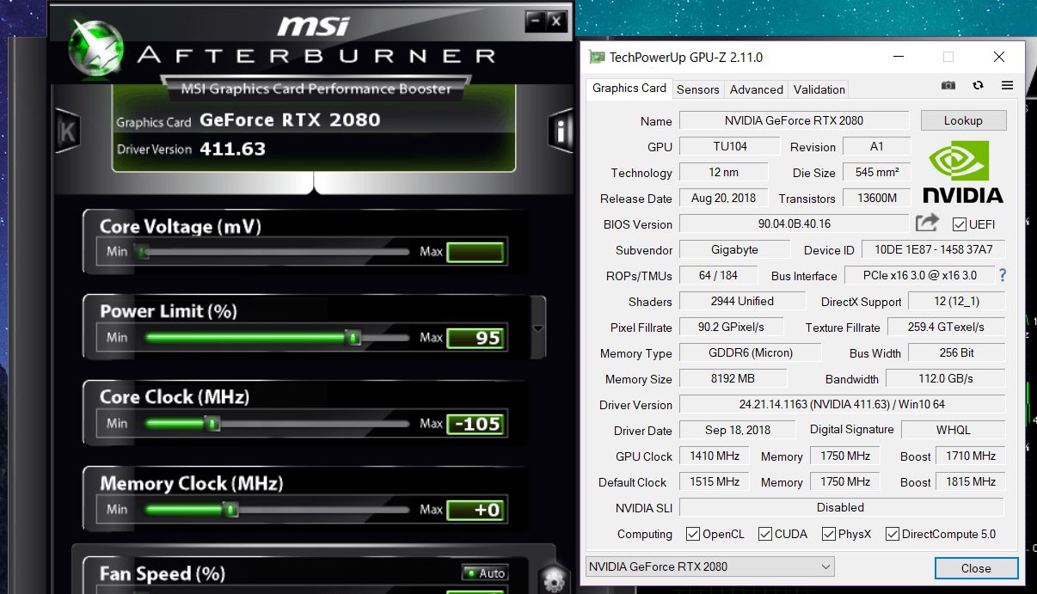Click the GPU-Z refresh icon

click(x=978, y=86)
